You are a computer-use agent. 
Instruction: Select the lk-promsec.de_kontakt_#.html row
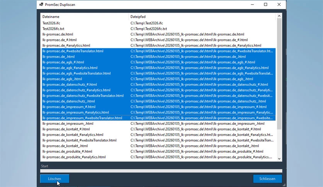tap(159, 129)
